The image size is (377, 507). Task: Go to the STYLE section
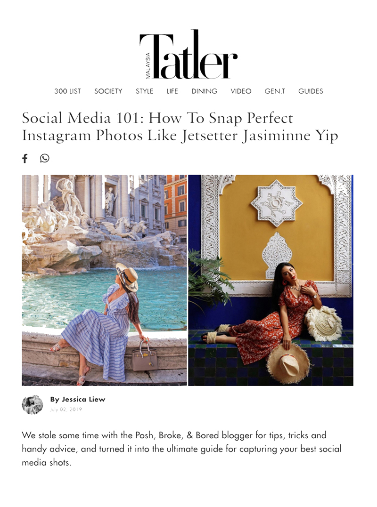pos(144,91)
